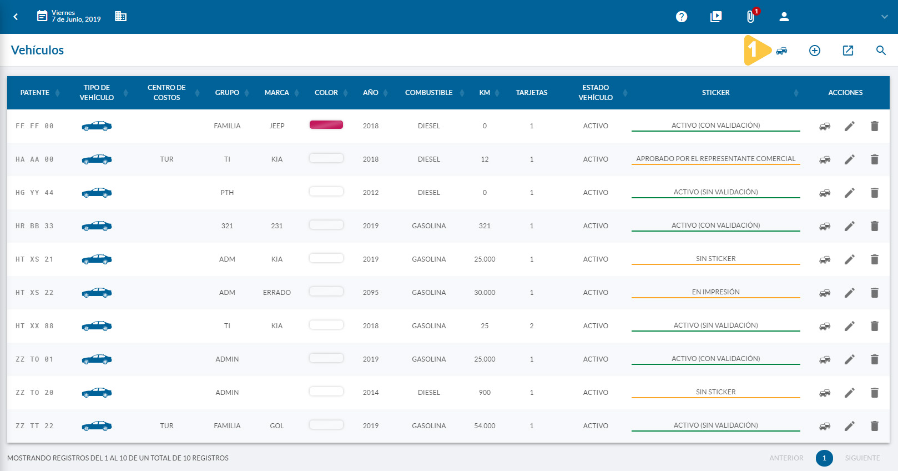
Task: Edit vehicle HA AA 00
Action: click(x=850, y=159)
